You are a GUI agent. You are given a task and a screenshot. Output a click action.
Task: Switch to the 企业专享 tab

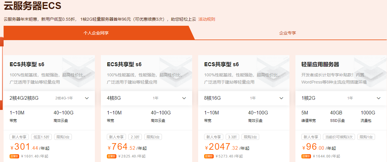[x=288, y=33]
